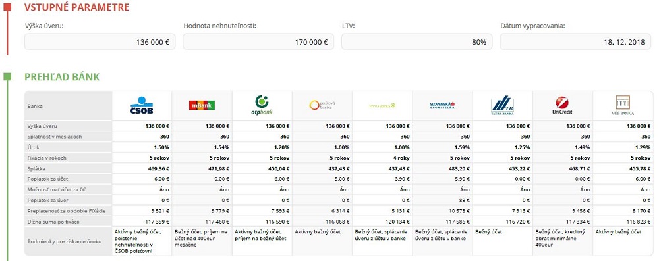Image resolution: width=659 pixels, height=261 pixels.
Task: Select the 5,90 € account fee cell
Action: tap(442, 179)
